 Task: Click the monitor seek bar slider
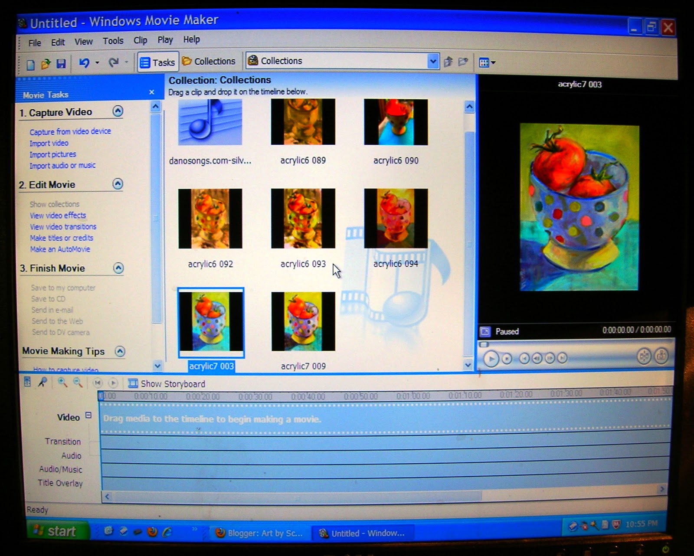click(x=484, y=345)
